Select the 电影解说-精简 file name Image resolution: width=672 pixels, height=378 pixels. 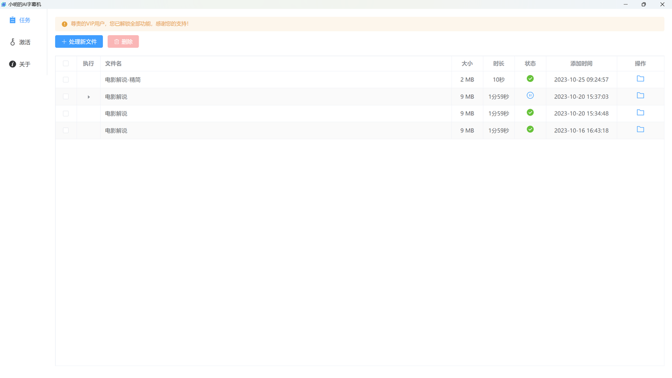pos(123,80)
